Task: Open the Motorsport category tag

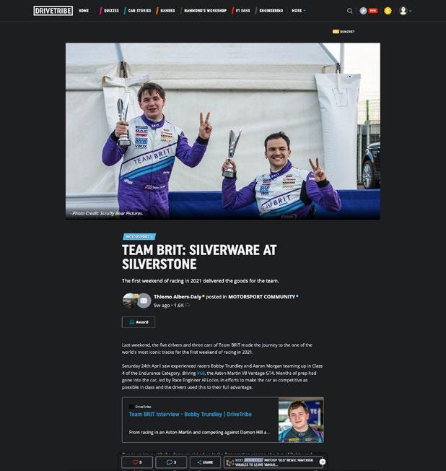Action: coord(139,237)
